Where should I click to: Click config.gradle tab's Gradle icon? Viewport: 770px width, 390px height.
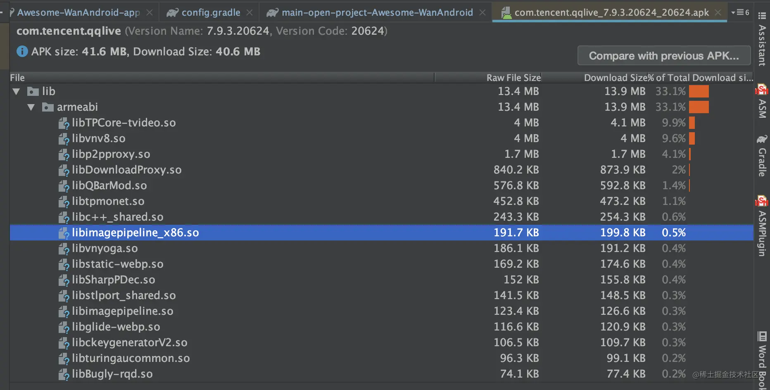tap(172, 13)
